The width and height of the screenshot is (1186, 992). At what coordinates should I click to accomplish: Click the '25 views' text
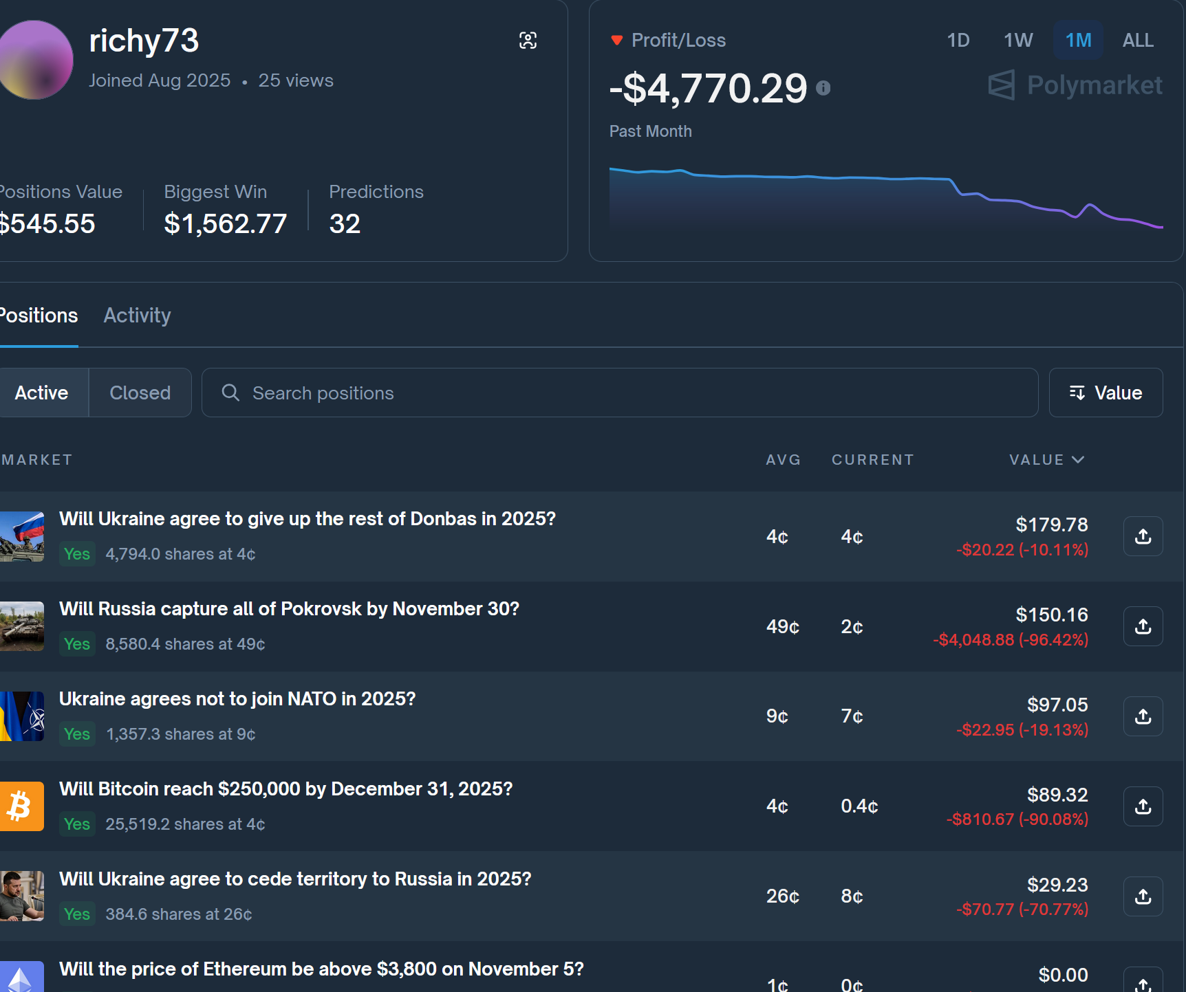coord(296,80)
